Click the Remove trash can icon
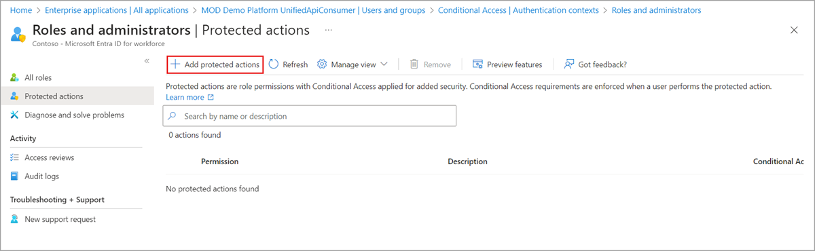 (414, 64)
